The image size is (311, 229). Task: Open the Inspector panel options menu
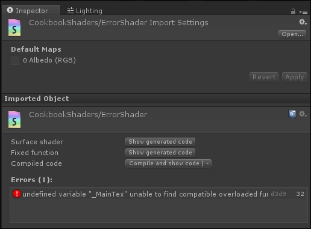[303, 12]
